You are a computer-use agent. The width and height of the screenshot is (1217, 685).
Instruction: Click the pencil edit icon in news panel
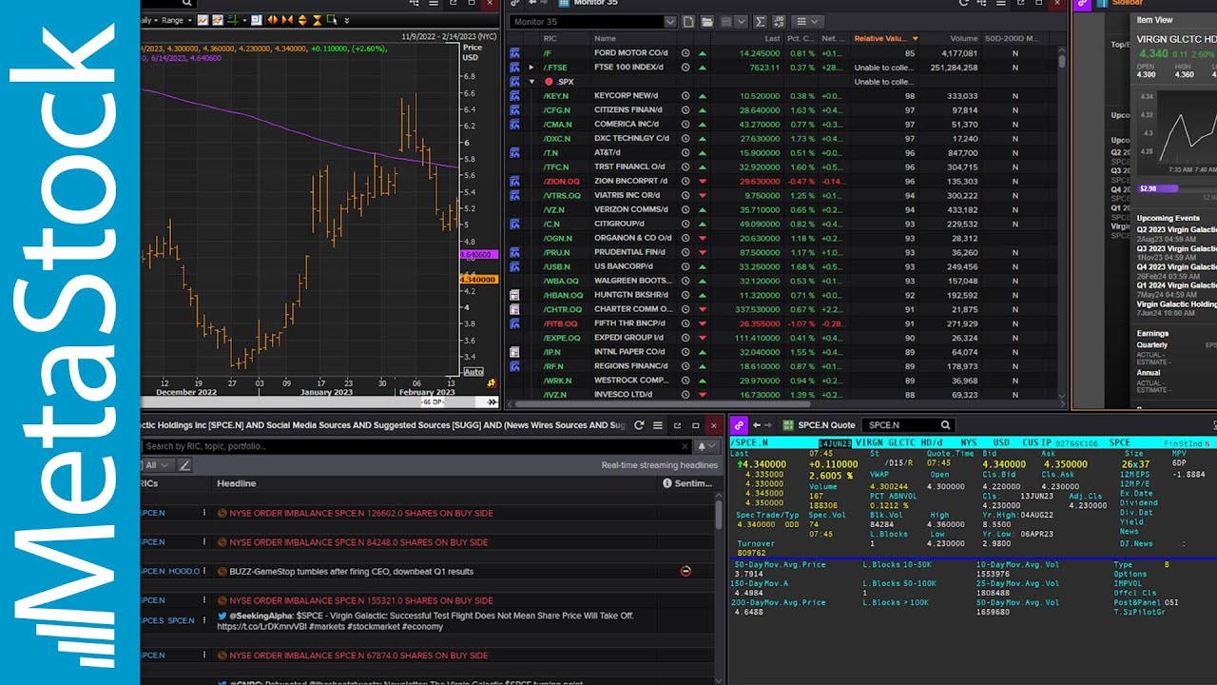tap(184, 465)
